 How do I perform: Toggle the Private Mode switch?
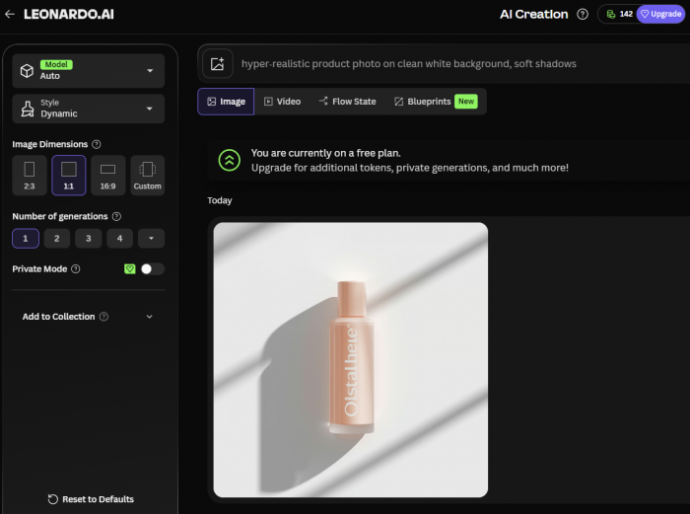[152, 268]
